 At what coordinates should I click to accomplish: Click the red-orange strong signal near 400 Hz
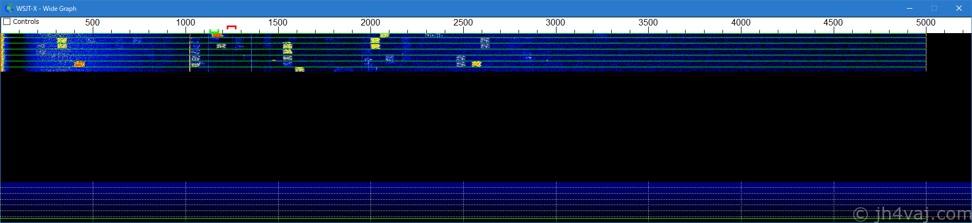tap(79, 64)
